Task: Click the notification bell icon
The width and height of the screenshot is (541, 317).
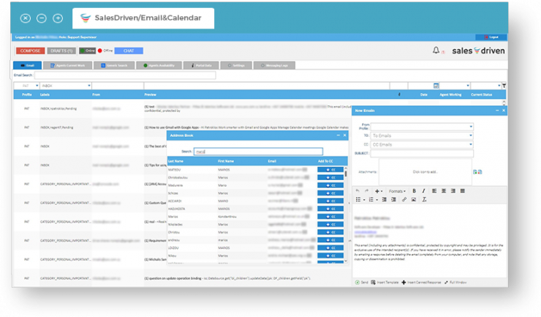Action: click(436, 51)
